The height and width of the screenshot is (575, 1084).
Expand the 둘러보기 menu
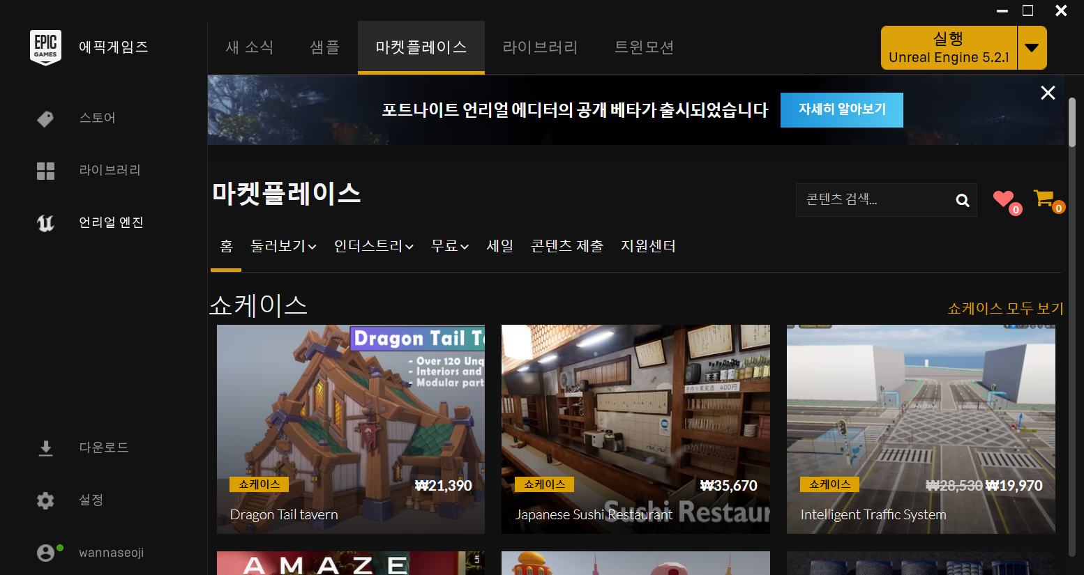(x=283, y=246)
